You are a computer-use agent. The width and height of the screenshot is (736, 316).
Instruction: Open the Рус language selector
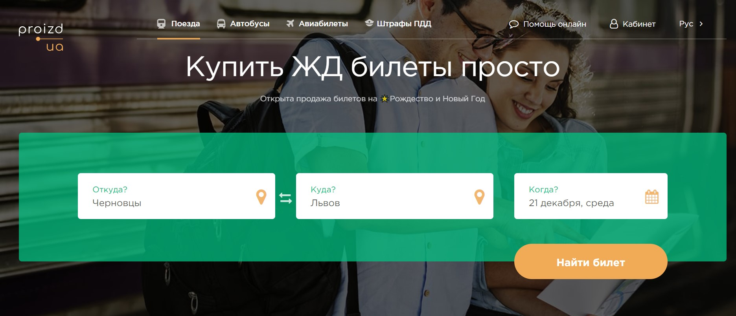pyautogui.click(x=686, y=24)
